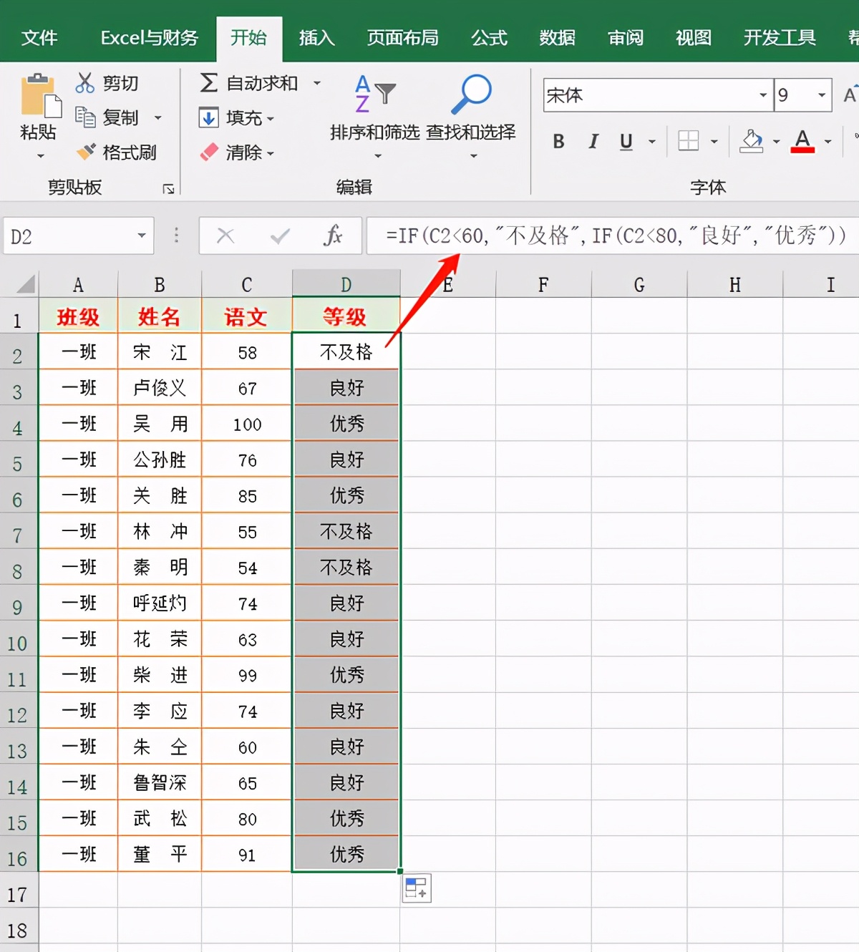
Task: Click the 填充 fill button
Action: click(237, 117)
